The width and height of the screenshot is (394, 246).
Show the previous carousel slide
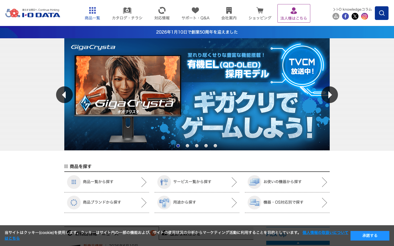coord(64,95)
